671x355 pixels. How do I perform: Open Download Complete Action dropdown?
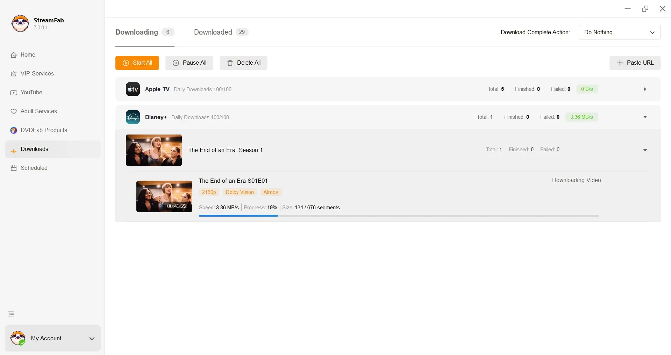[x=620, y=32]
